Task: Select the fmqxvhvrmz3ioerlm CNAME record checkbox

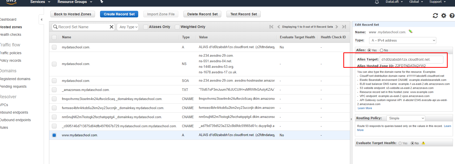Action: coord(54,99)
